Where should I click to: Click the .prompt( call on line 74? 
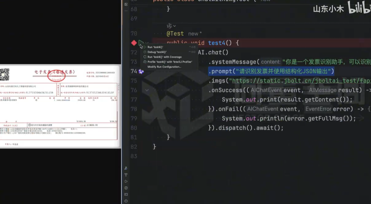pyautogui.click(x=222, y=71)
